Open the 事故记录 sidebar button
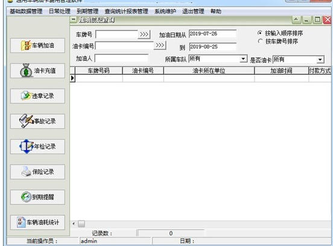Screen dimensions: 333x246 coord(37,121)
